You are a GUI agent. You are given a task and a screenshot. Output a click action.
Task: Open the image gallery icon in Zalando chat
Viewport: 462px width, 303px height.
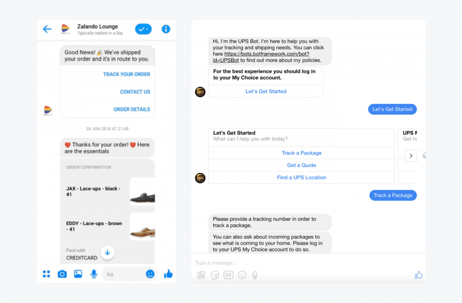point(78,274)
